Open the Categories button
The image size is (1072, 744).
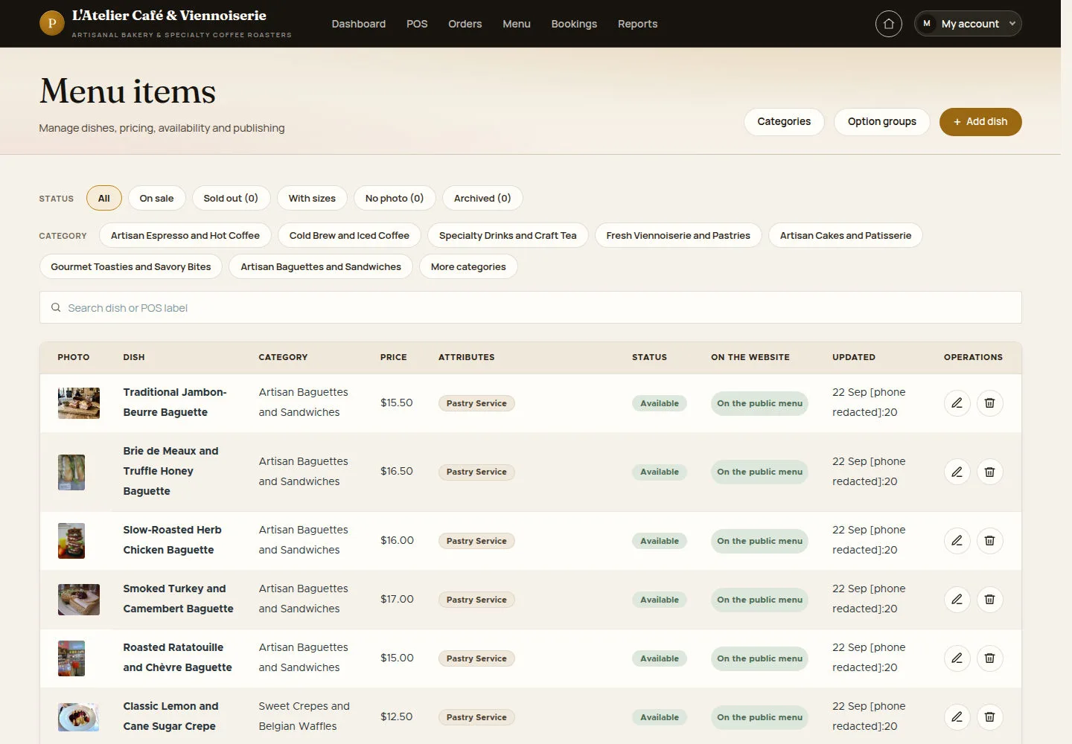pyautogui.click(x=784, y=122)
